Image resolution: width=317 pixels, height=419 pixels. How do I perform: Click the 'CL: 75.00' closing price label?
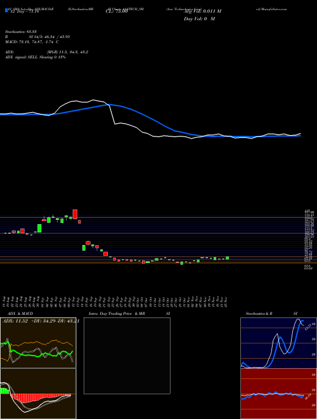pos(117,11)
